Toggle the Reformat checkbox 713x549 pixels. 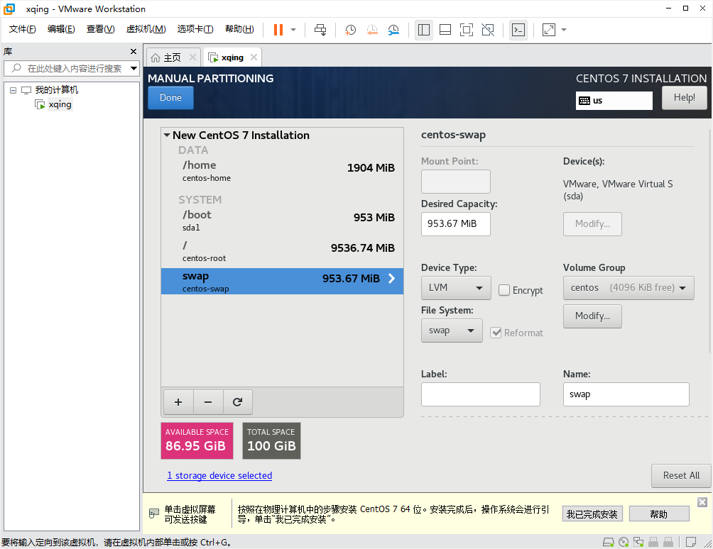pyautogui.click(x=496, y=333)
